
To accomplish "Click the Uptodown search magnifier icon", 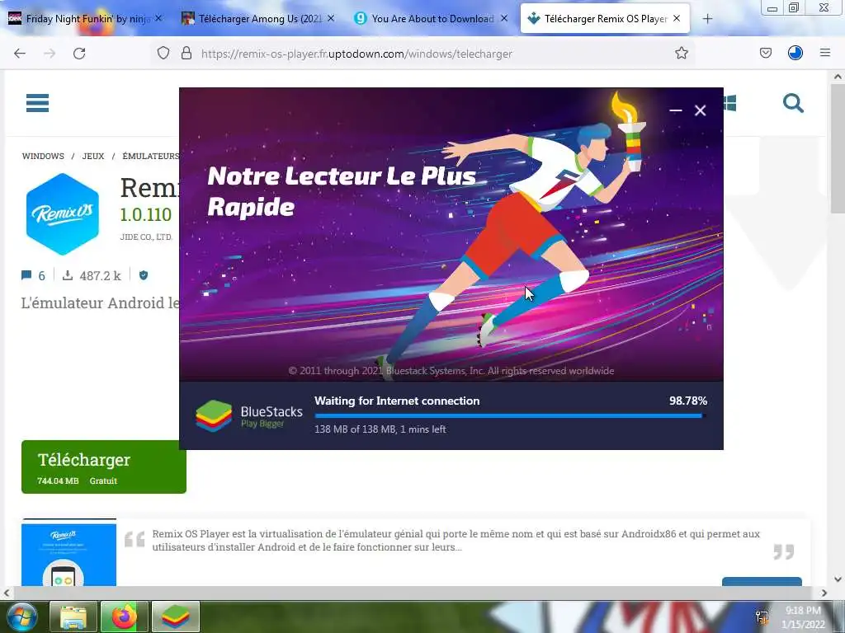I will [x=793, y=103].
